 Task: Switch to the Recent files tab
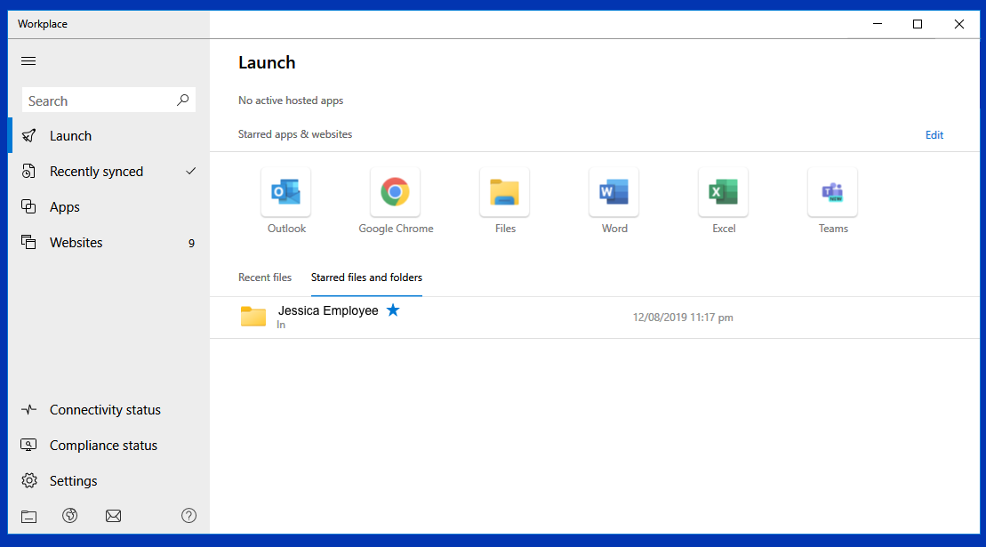click(x=264, y=277)
